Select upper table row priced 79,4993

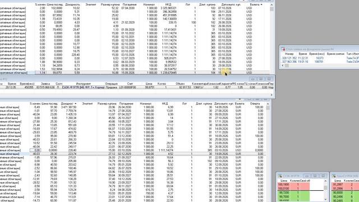[x=135, y=30]
